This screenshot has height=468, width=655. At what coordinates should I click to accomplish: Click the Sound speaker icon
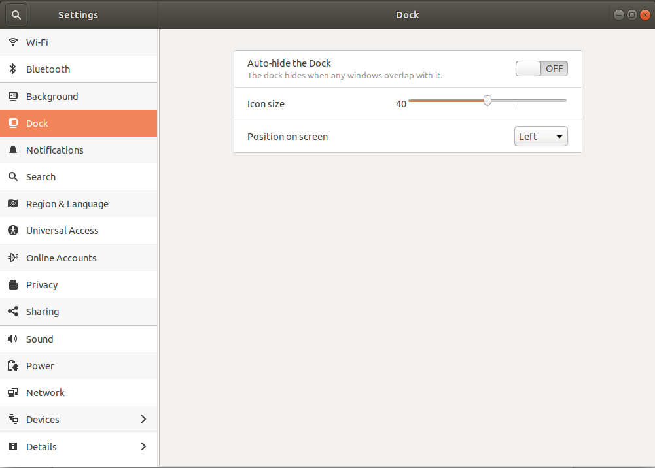(x=13, y=339)
